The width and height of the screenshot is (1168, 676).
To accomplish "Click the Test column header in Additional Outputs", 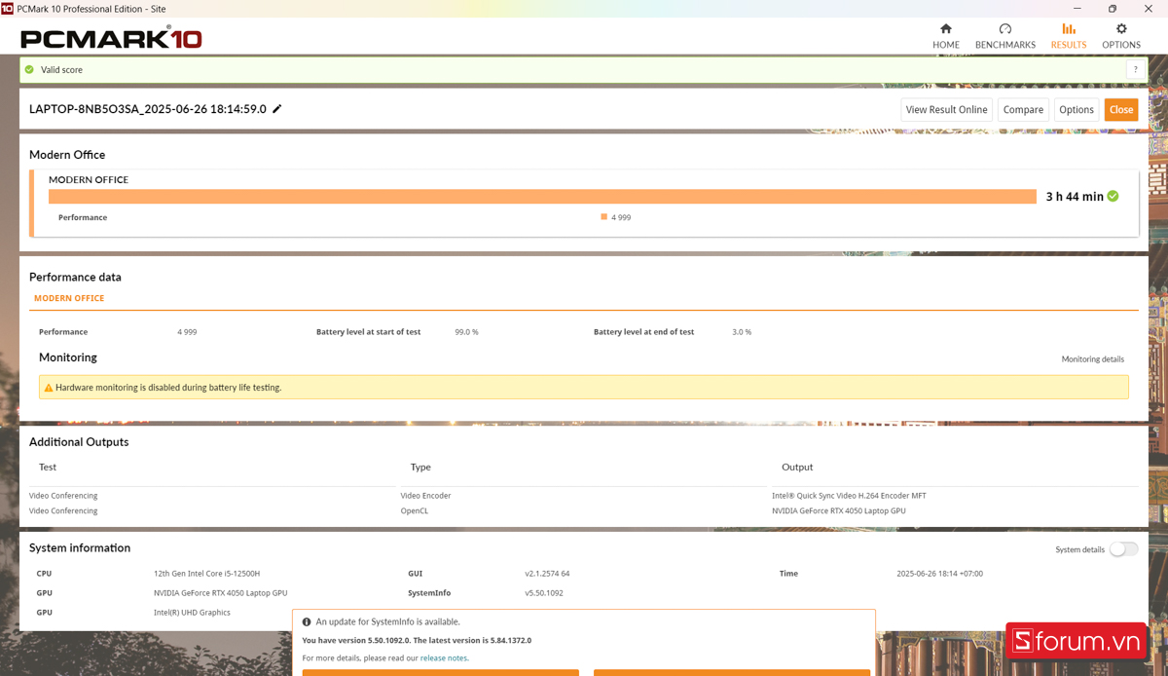I will [48, 468].
